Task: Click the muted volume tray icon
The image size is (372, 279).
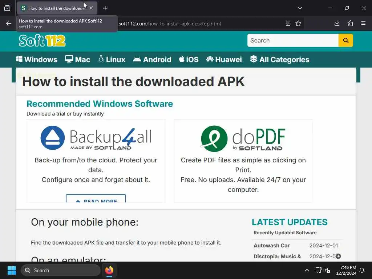Action: point(328,270)
